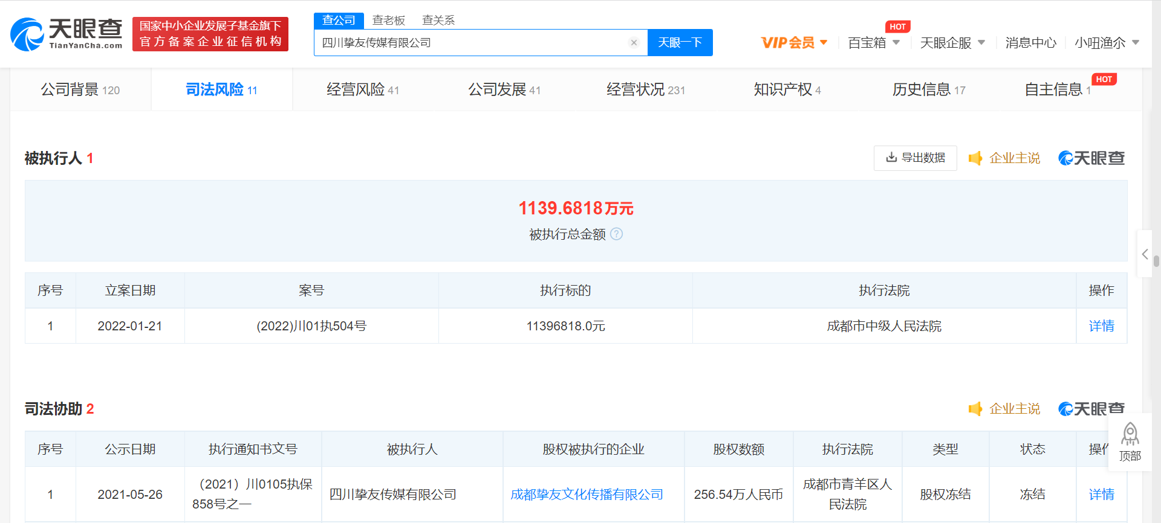Click the 256.54万人民币 equity amount cell
The image size is (1161, 523).
pos(738,495)
